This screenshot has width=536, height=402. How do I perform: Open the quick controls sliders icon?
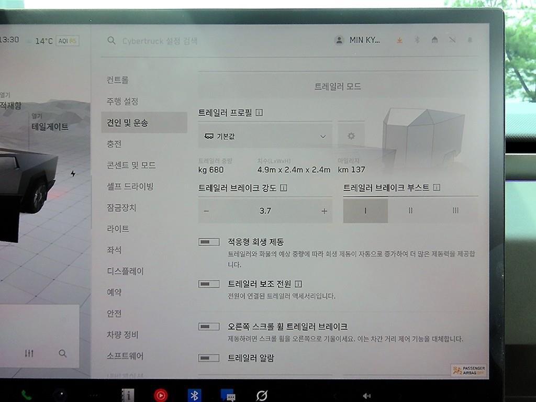tap(29, 353)
